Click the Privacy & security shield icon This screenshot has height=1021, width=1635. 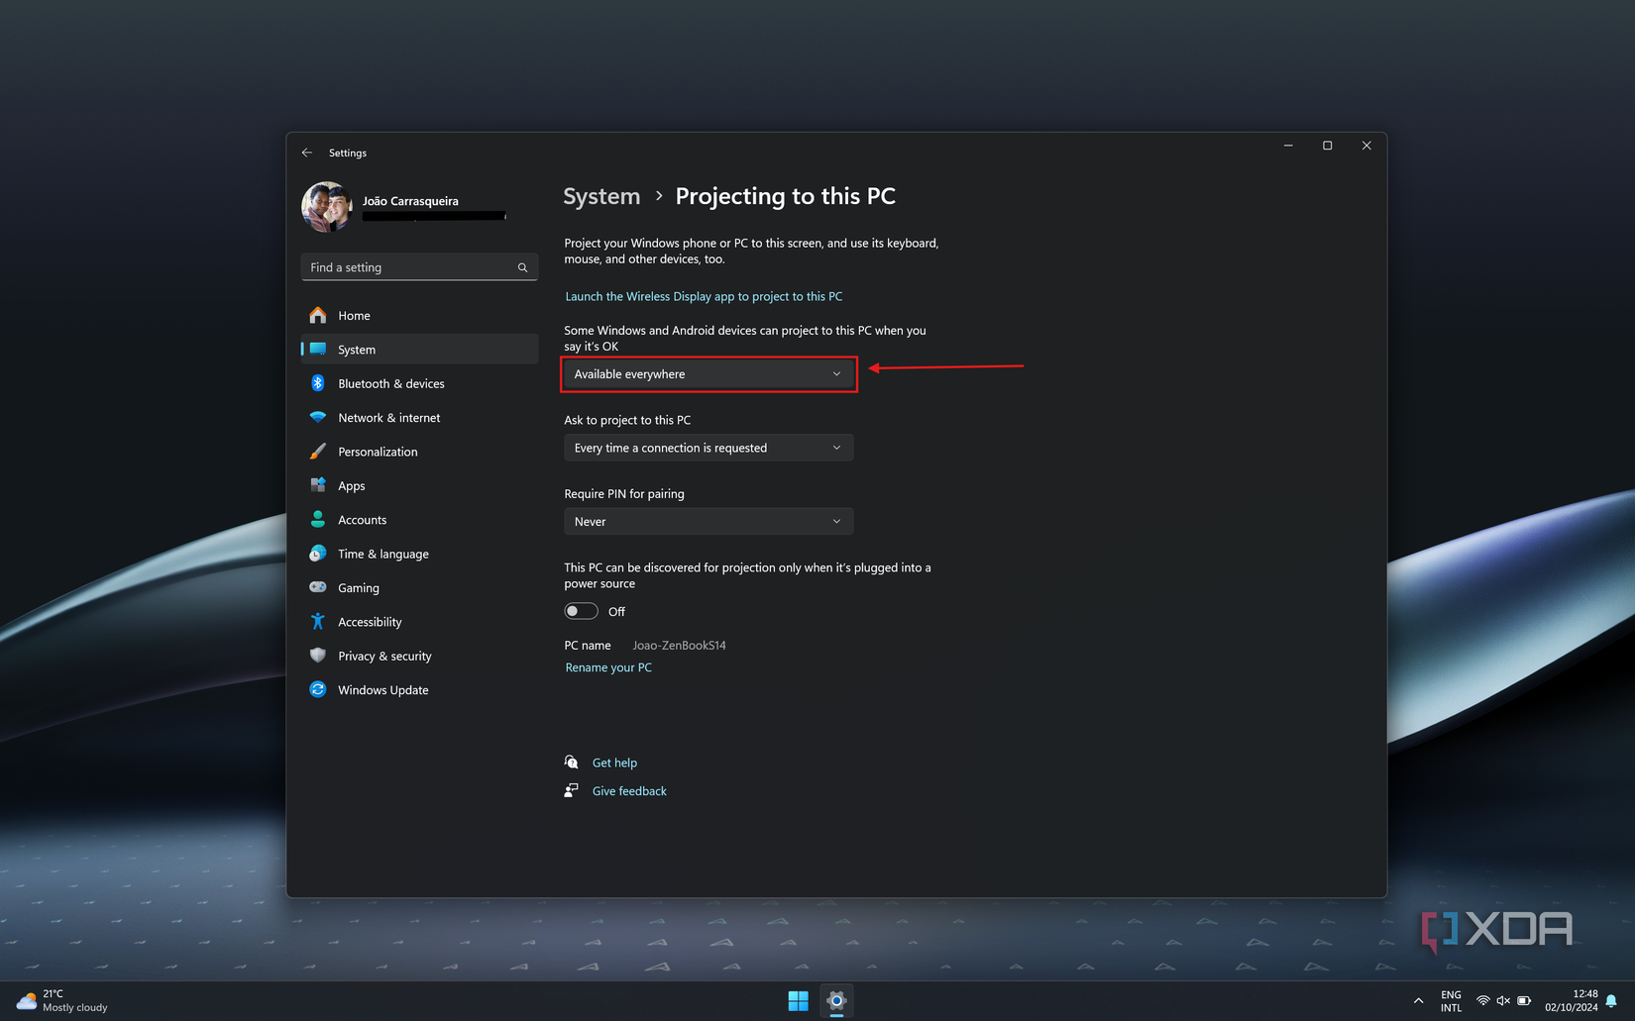pyautogui.click(x=317, y=656)
